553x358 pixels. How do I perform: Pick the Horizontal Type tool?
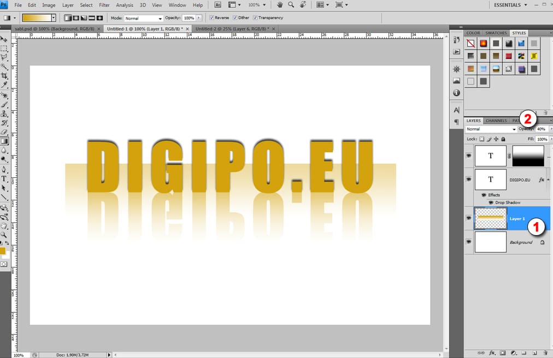coord(4,178)
